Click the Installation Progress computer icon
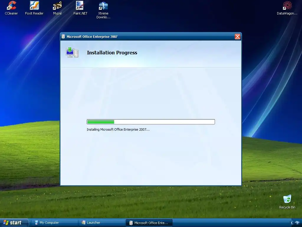The width and height of the screenshot is (302, 227). [72, 52]
